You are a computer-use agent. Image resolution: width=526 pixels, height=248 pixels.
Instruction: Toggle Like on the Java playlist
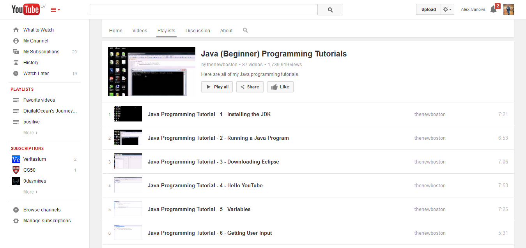click(x=280, y=87)
